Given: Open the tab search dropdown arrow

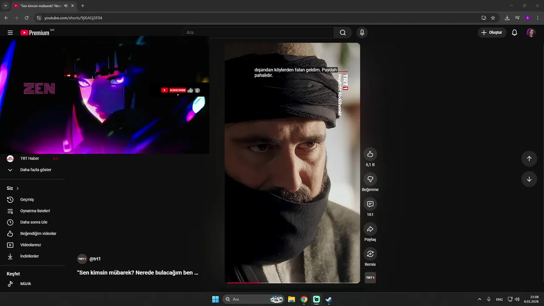Looking at the screenshot, I should pos(6,6).
